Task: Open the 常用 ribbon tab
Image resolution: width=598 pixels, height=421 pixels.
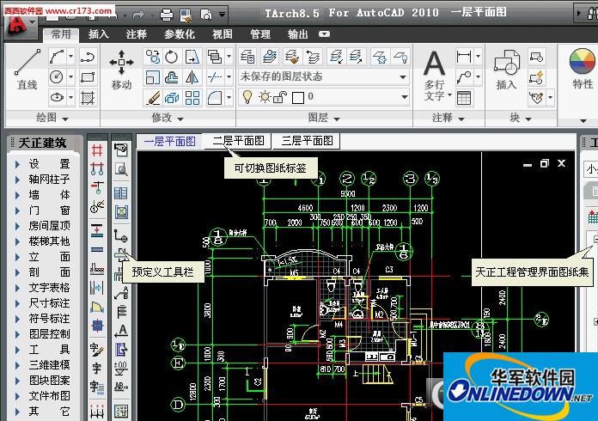Action: coord(61,34)
